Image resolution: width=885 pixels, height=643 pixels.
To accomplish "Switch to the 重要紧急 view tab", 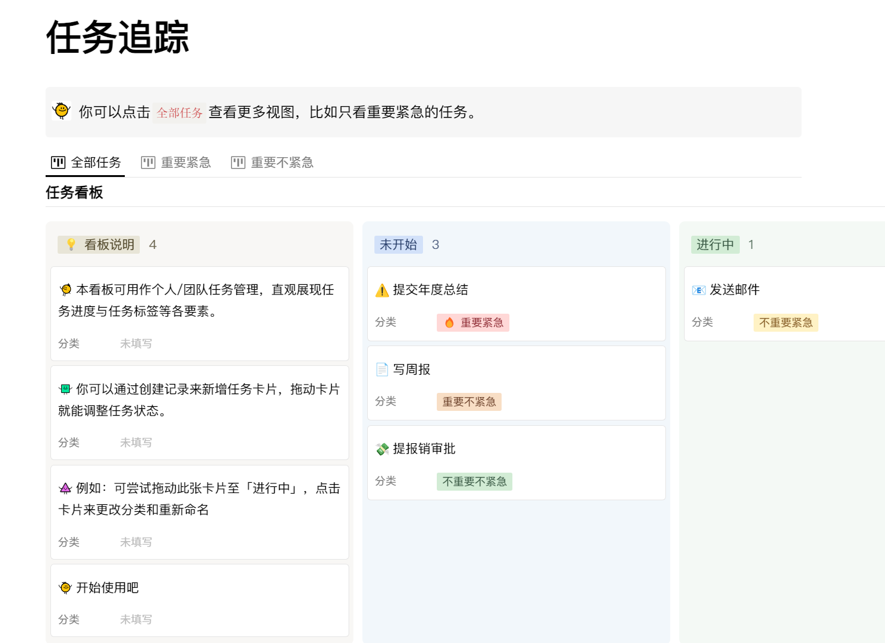I will tap(176, 163).
